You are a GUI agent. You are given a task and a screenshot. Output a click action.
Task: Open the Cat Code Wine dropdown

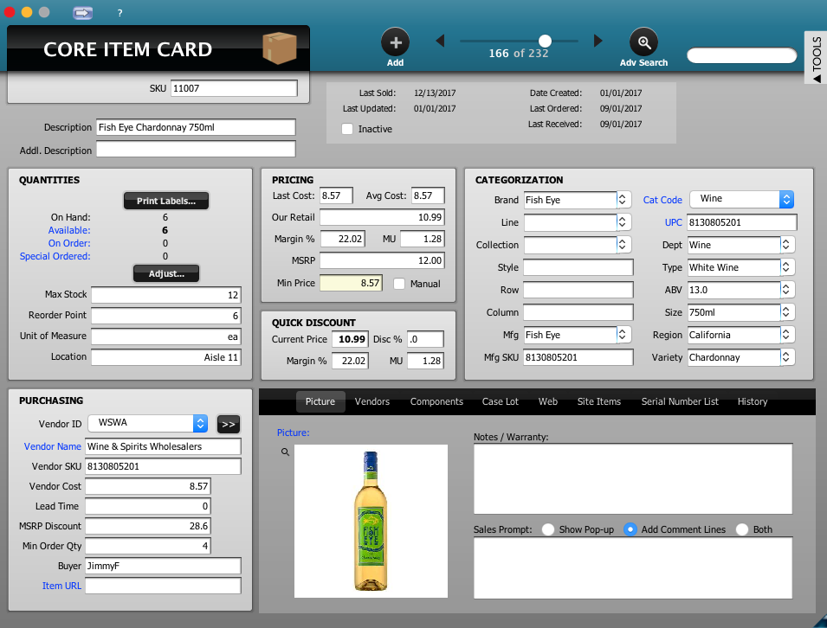click(785, 200)
